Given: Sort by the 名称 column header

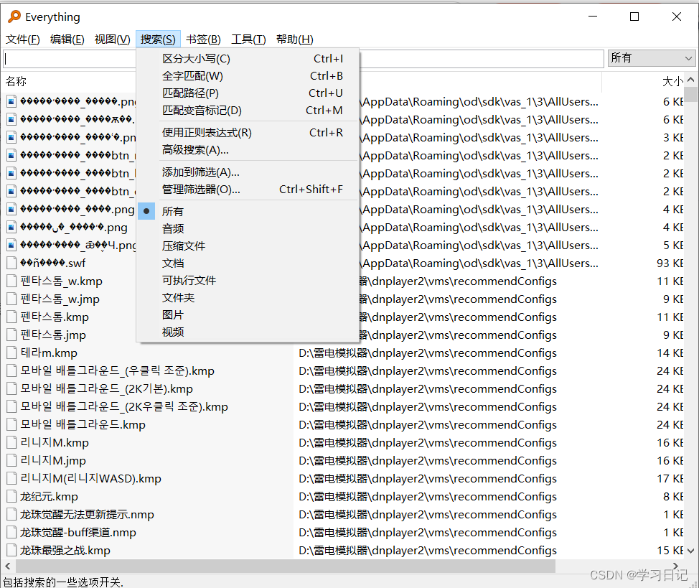Looking at the screenshot, I should click(x=16, y=81).
